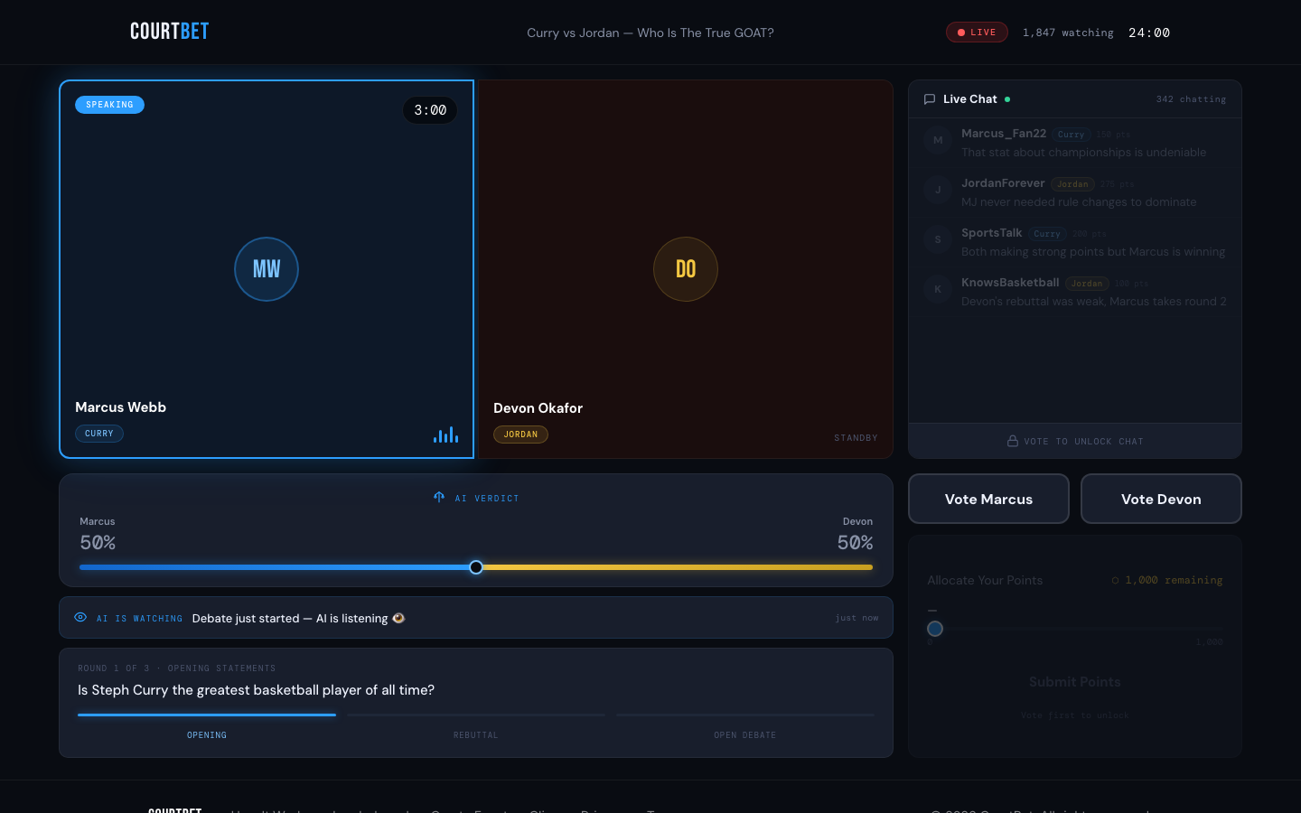Click Vote to Unlock Chat bar
This screenshot has height=813, width=1301.
(x=1075, y=441)
